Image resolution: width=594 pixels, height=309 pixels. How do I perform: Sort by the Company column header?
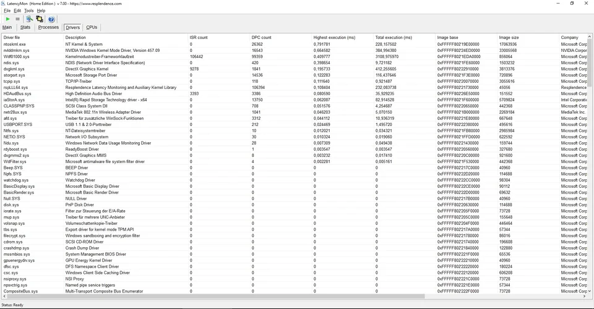point(573,38)
